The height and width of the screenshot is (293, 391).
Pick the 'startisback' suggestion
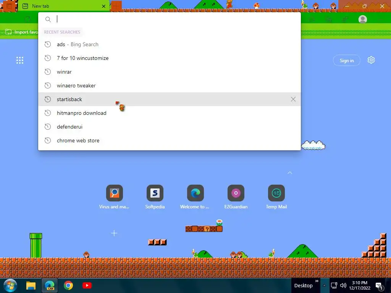coord(170,99)
